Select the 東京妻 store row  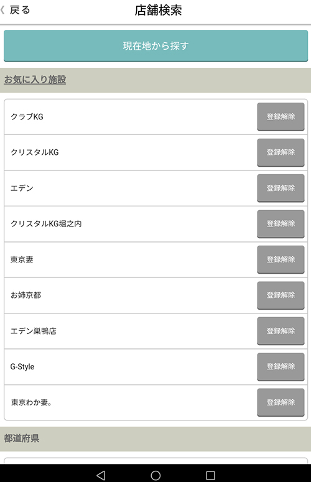click(131, 259)
